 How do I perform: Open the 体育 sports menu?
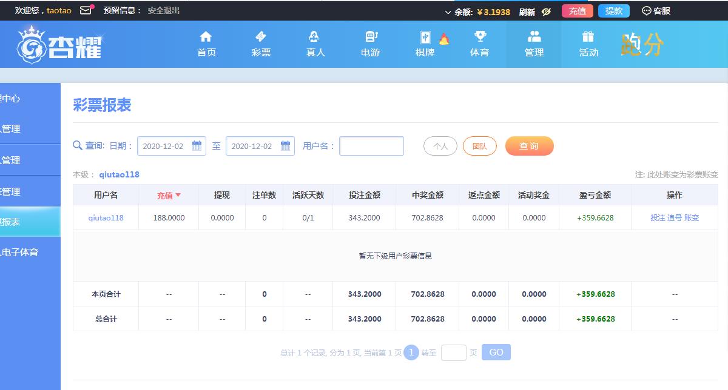coord(479,44)
